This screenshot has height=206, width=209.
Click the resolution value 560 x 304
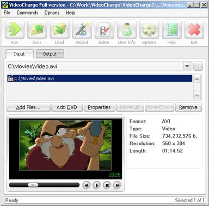tap(174, 143)
